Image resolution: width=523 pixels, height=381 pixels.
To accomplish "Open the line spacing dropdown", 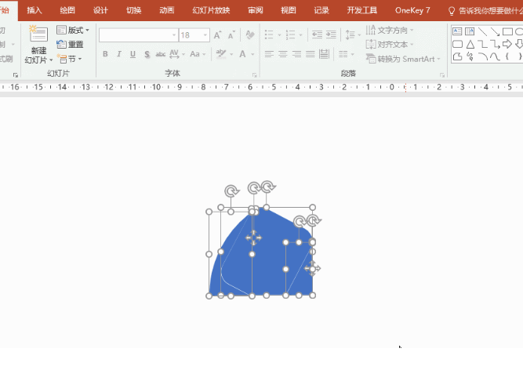I will [353, 34].
